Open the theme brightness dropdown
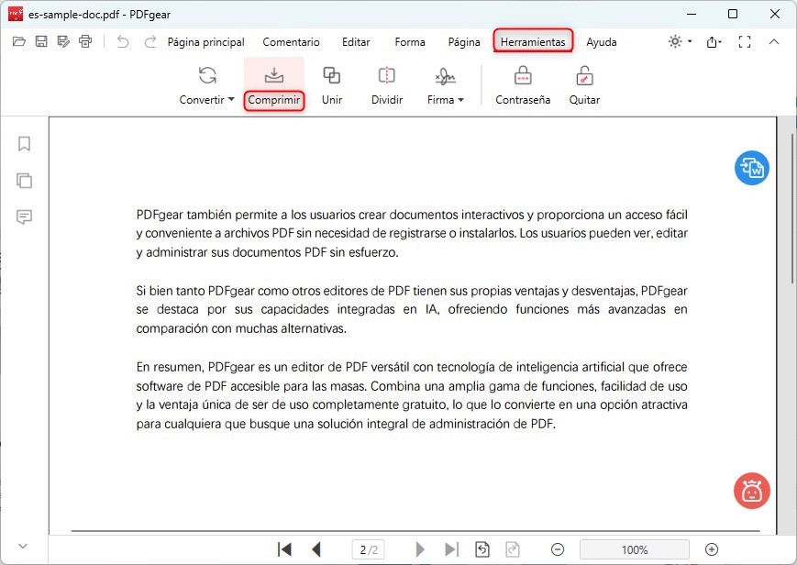 click(x=681, y=41)
